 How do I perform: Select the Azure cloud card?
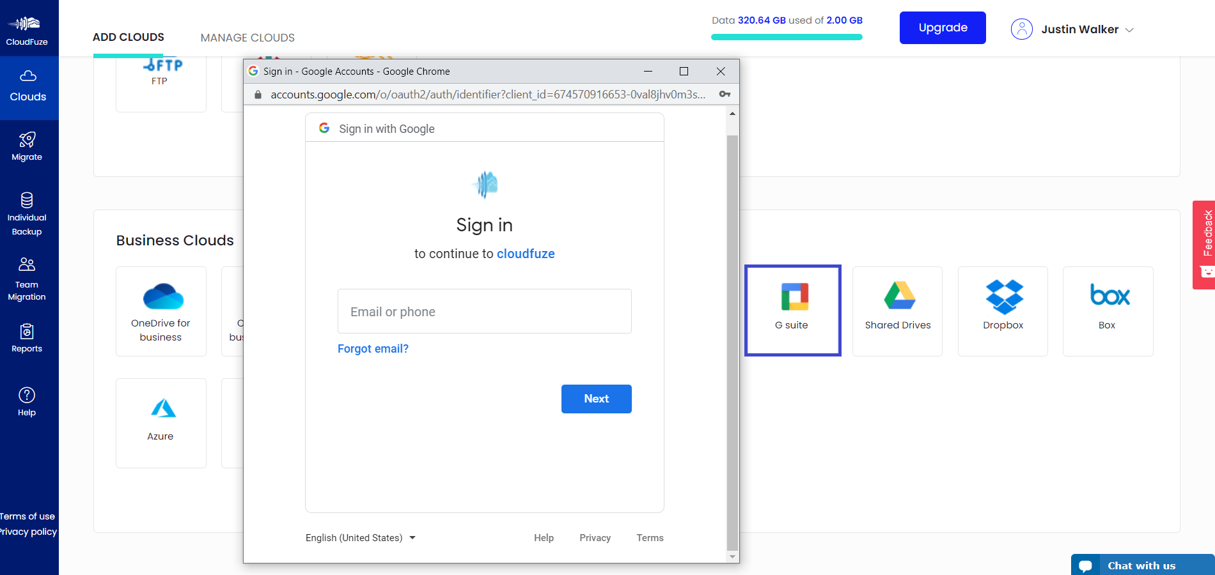(161, 423)
